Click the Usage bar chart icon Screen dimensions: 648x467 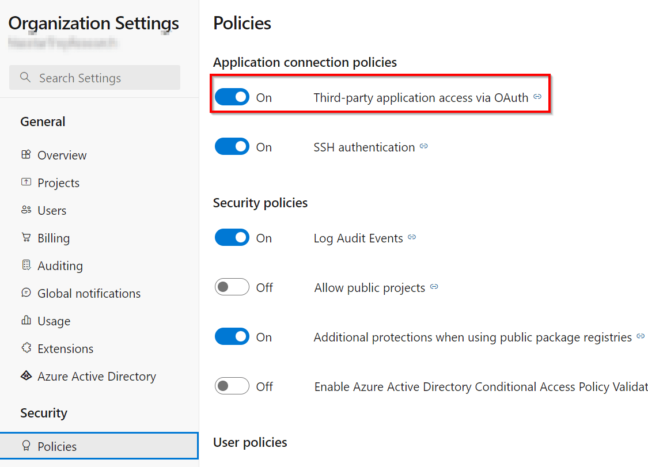tap(26, 320)
